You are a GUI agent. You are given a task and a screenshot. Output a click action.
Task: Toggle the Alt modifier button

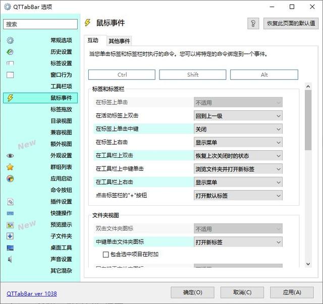264,75
